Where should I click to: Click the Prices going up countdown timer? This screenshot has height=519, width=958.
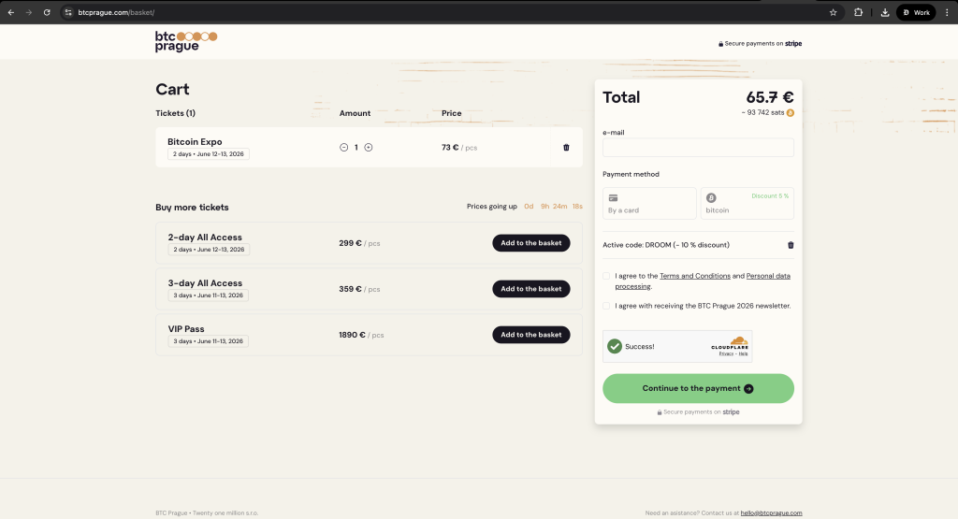(x=553, y=207)
